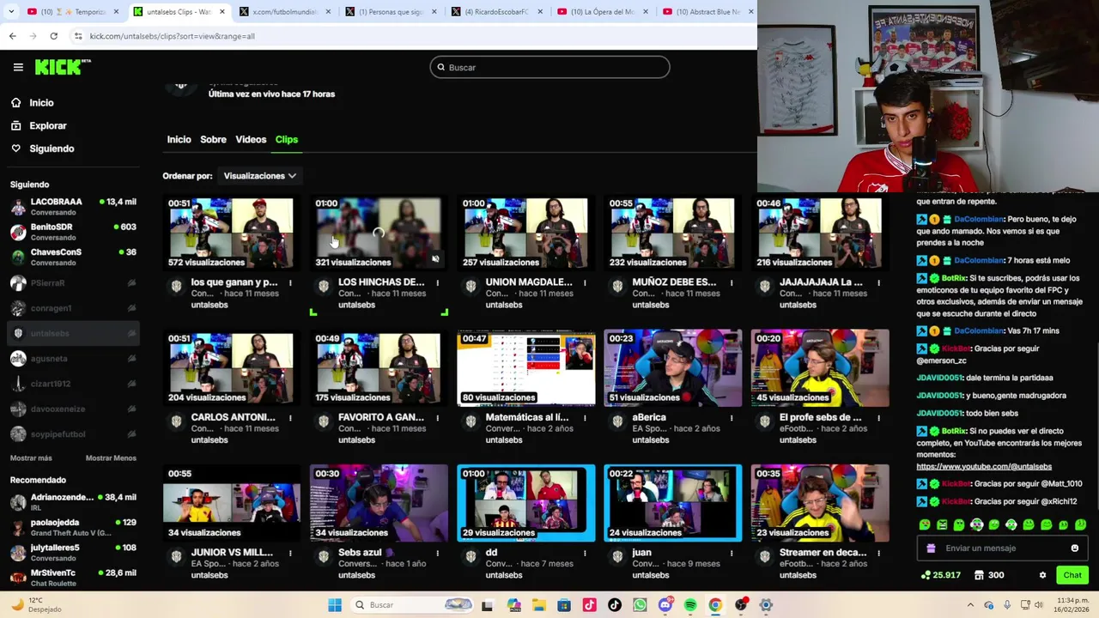The image size is (1099, 618).
Task: Open Inicio in the left sidebar
Action: point(41,103)
